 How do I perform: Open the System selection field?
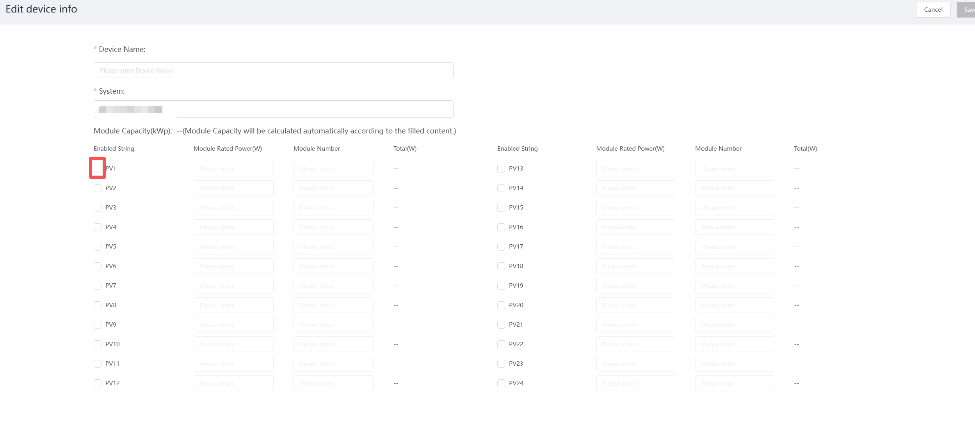click(273, 109)
